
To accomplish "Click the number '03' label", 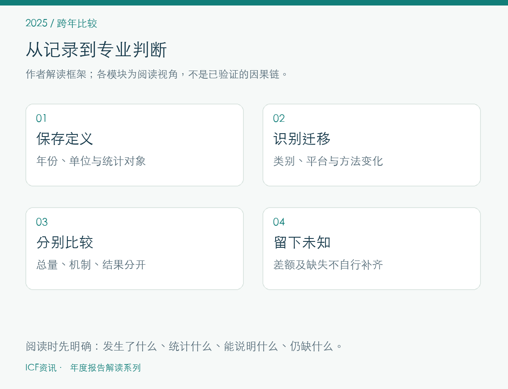I will coord(42,222).
